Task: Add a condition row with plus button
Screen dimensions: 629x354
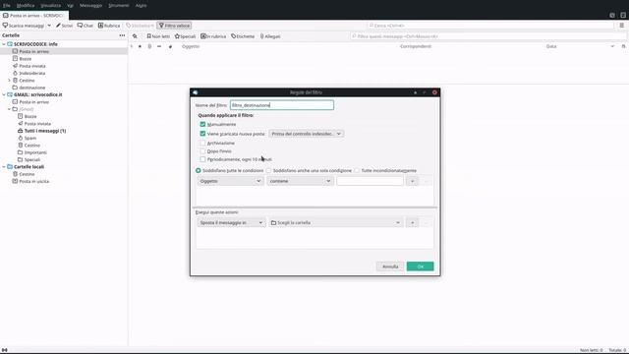Action: 412,181
